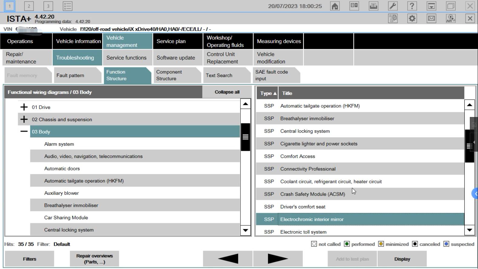
Task: Open the Measuring devices menu
Action: click(278, 41)
